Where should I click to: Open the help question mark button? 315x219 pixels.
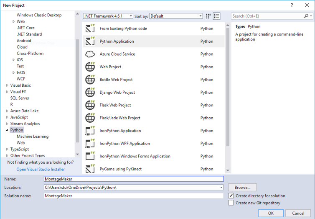(292, 5)
